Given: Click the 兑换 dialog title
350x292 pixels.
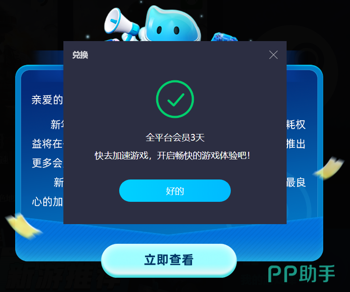Looking at the screenshot, I should [x=80, y=55].
